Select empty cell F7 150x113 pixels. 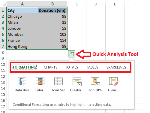(x=134, y=46)
